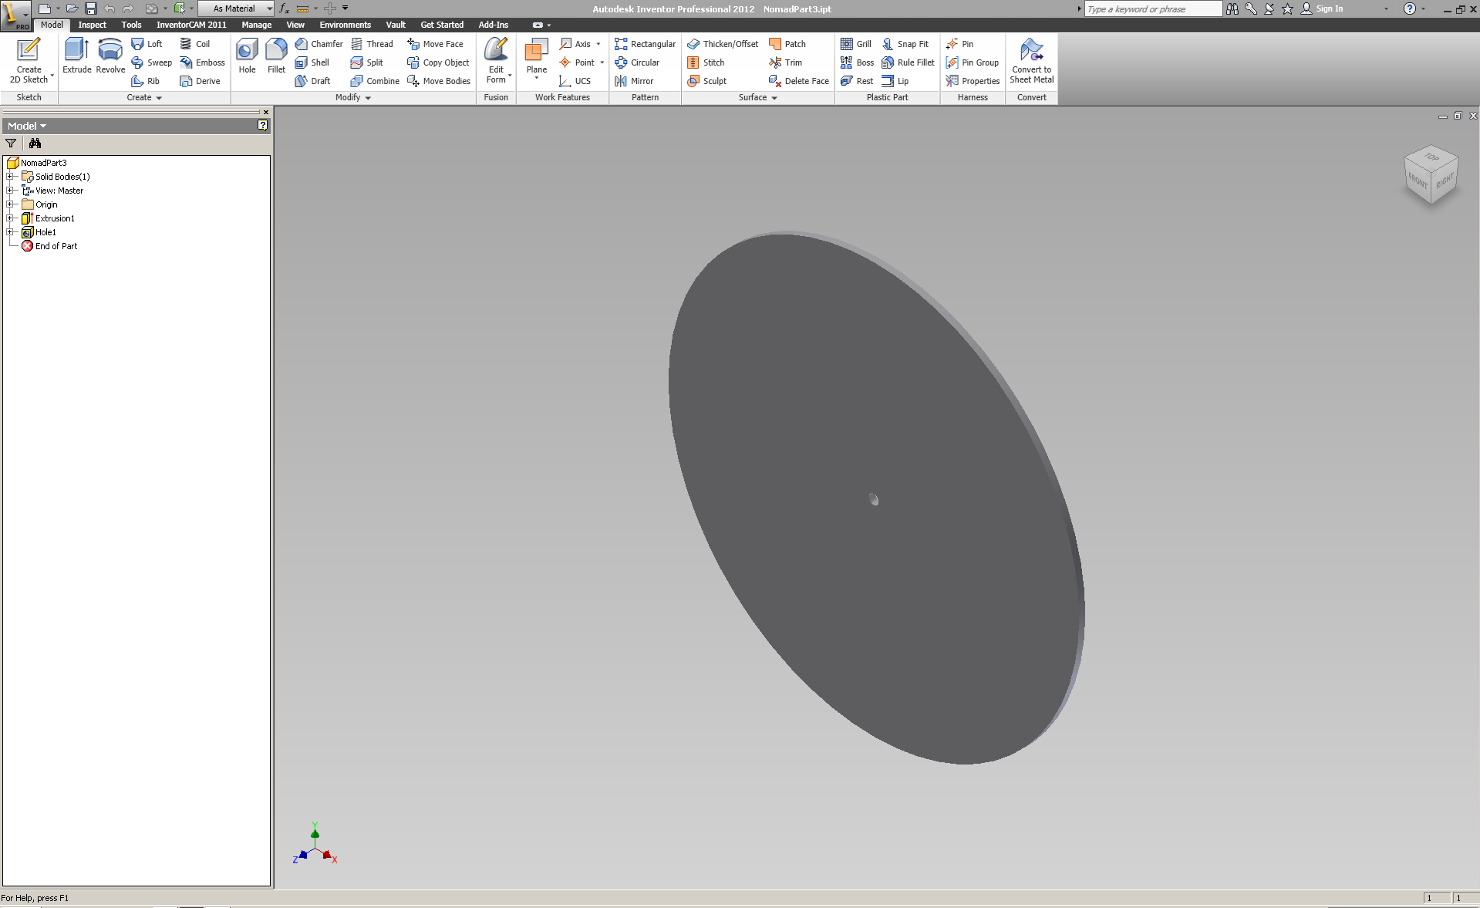The image size is (1480, 908).
Task: Select the Stitch surface tool
Action: pos(706,62)
